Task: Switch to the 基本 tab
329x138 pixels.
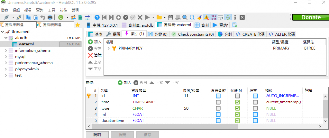Action: (x=95, y=34)
